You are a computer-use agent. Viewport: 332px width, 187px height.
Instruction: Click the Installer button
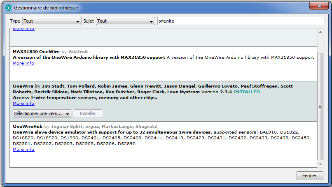click(x=88, y=114)
